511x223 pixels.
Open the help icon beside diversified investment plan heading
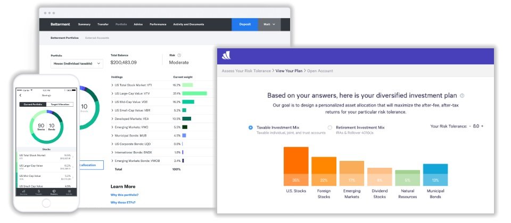(462, 96)
